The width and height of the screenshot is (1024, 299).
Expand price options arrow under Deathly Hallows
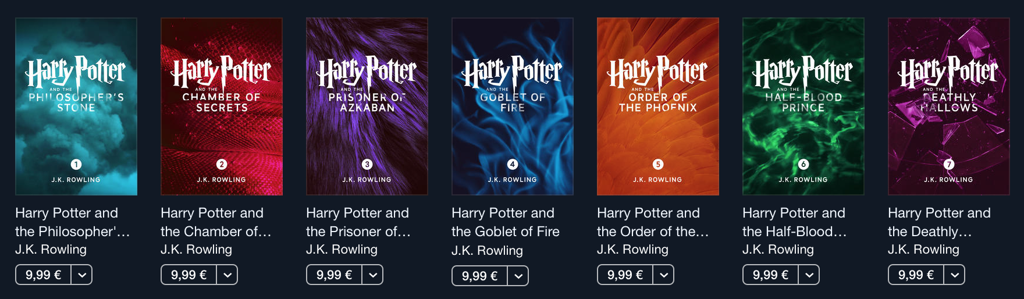955,275
